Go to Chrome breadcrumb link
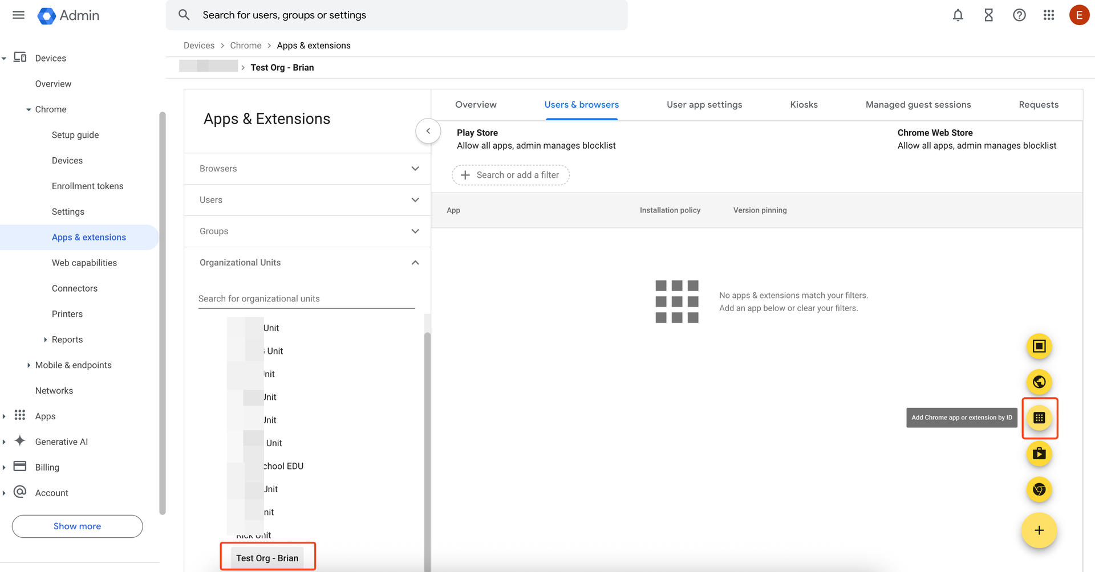The width and height of the screenshot is (1095, 572). [246, 46]
